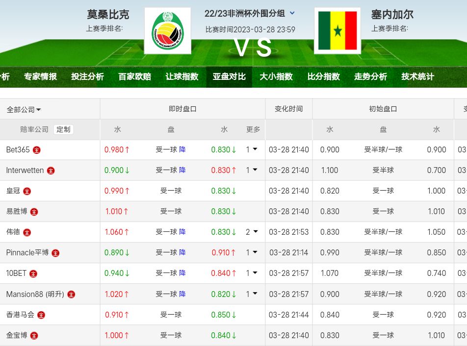This screenshot has height=346, width=467.
Task: Click the Senegal flag image
Action: click(x=337, y=31)
